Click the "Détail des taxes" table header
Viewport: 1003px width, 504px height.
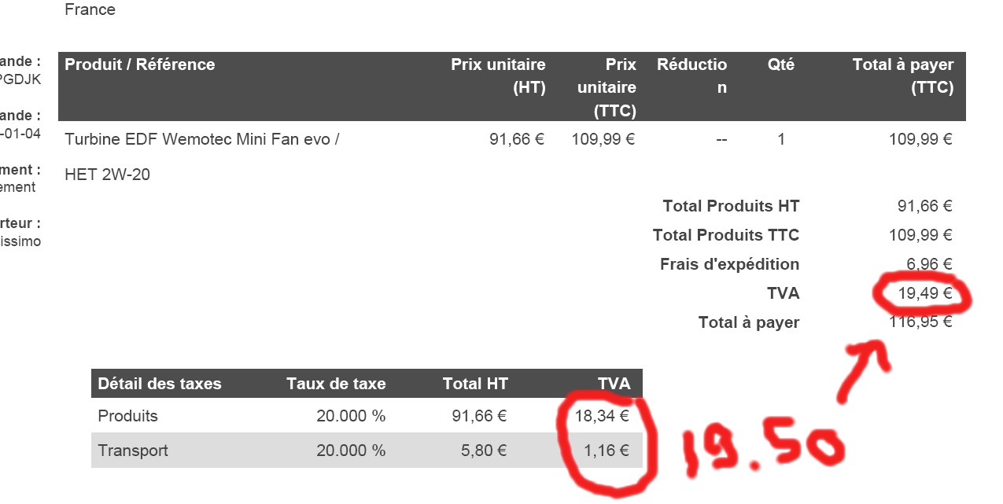(x=160, y=384)
